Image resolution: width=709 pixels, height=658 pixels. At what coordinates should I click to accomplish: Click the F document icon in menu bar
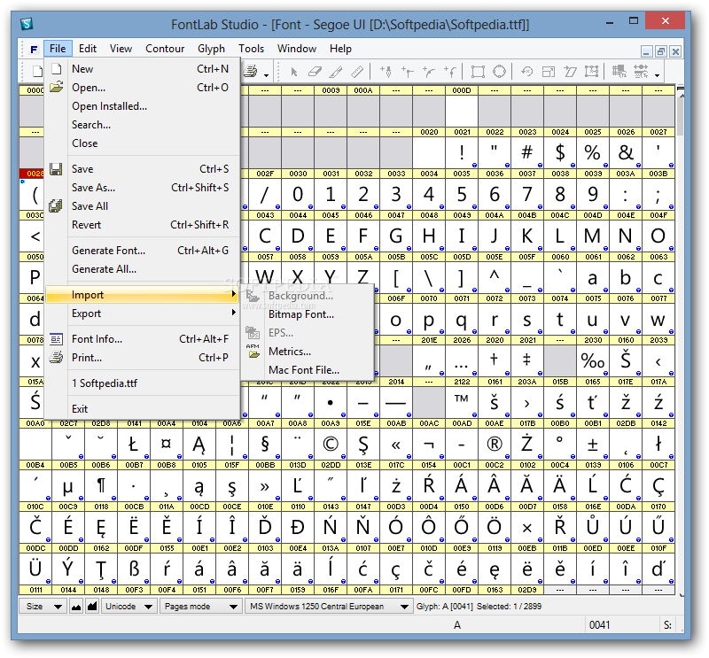click(x=34, y=49)
